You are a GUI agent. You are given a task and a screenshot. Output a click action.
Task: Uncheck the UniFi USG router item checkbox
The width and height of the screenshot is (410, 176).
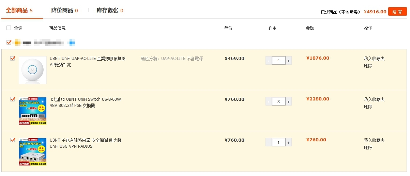[x=13, y=140]
